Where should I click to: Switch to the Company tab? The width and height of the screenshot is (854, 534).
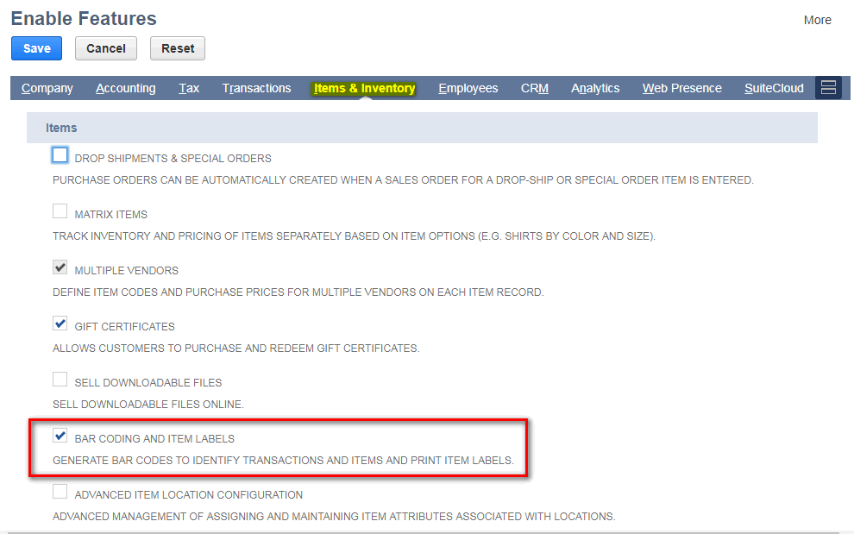coord(47,87)
